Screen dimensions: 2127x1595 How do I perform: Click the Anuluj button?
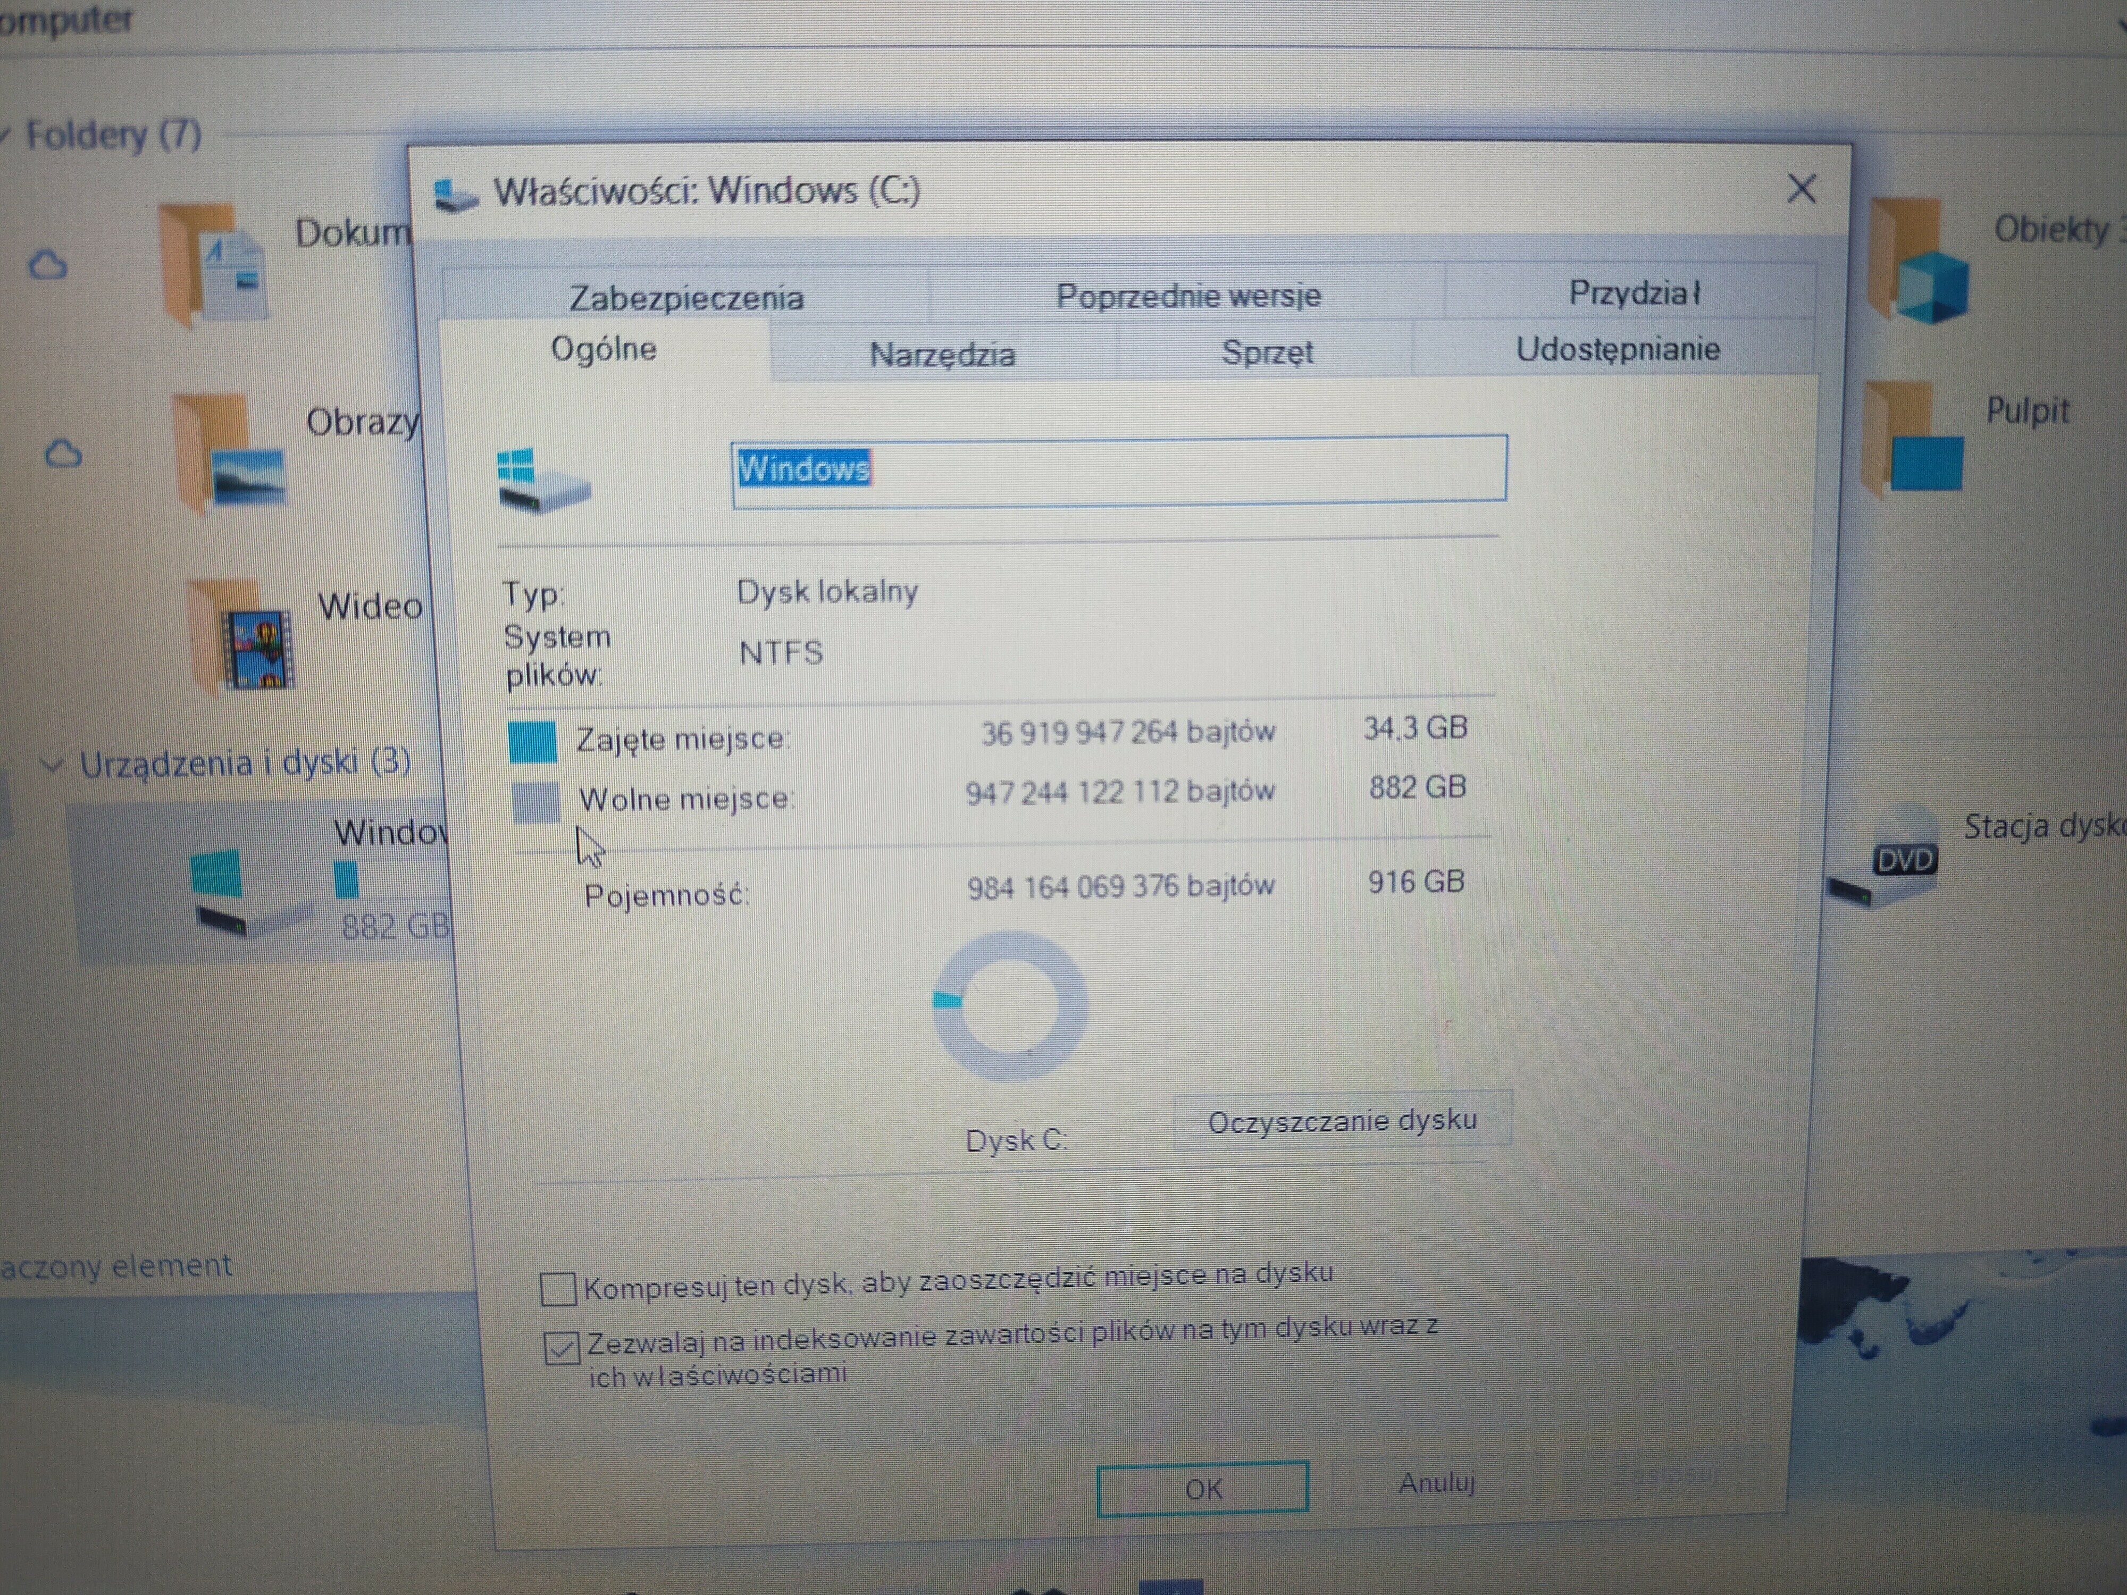pyautogui.click(x=1436, y=1483)
